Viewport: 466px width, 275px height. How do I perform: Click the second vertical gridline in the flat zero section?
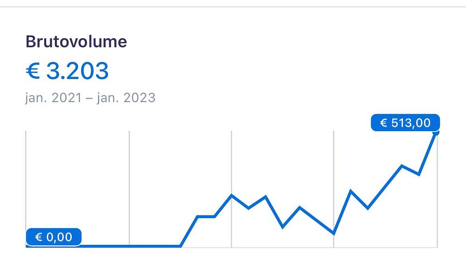(x=129, y=188)
